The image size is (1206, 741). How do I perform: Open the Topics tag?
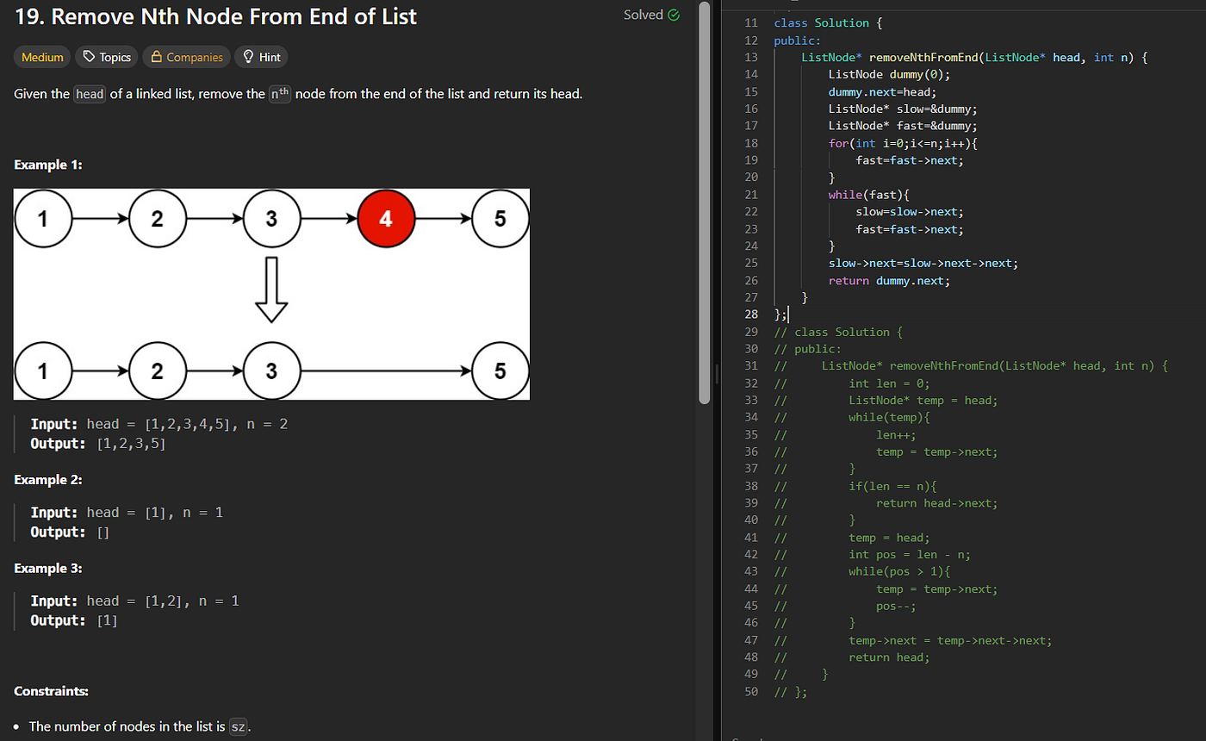click(107, 57)
